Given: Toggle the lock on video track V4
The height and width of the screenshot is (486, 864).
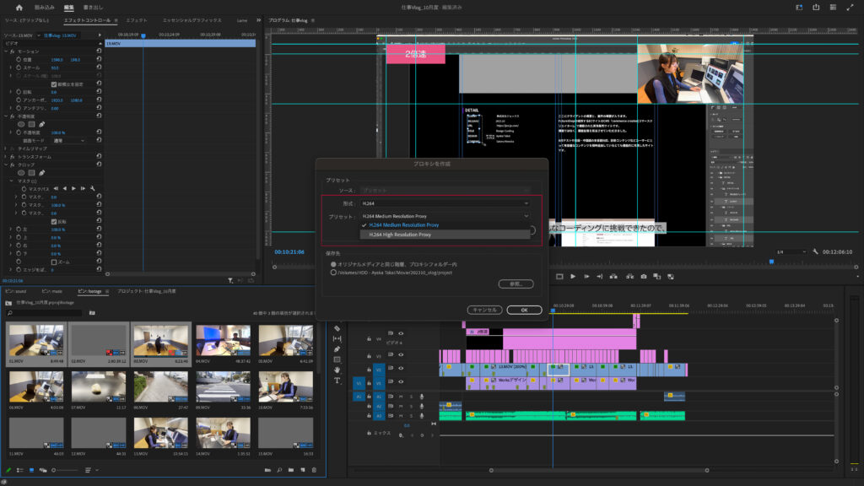Looking at the screenshot, I should point(370,339).
